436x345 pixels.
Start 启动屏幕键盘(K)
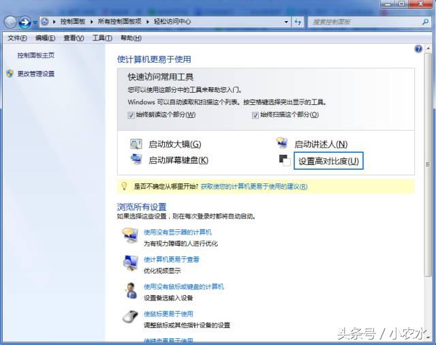coord(178,160)
